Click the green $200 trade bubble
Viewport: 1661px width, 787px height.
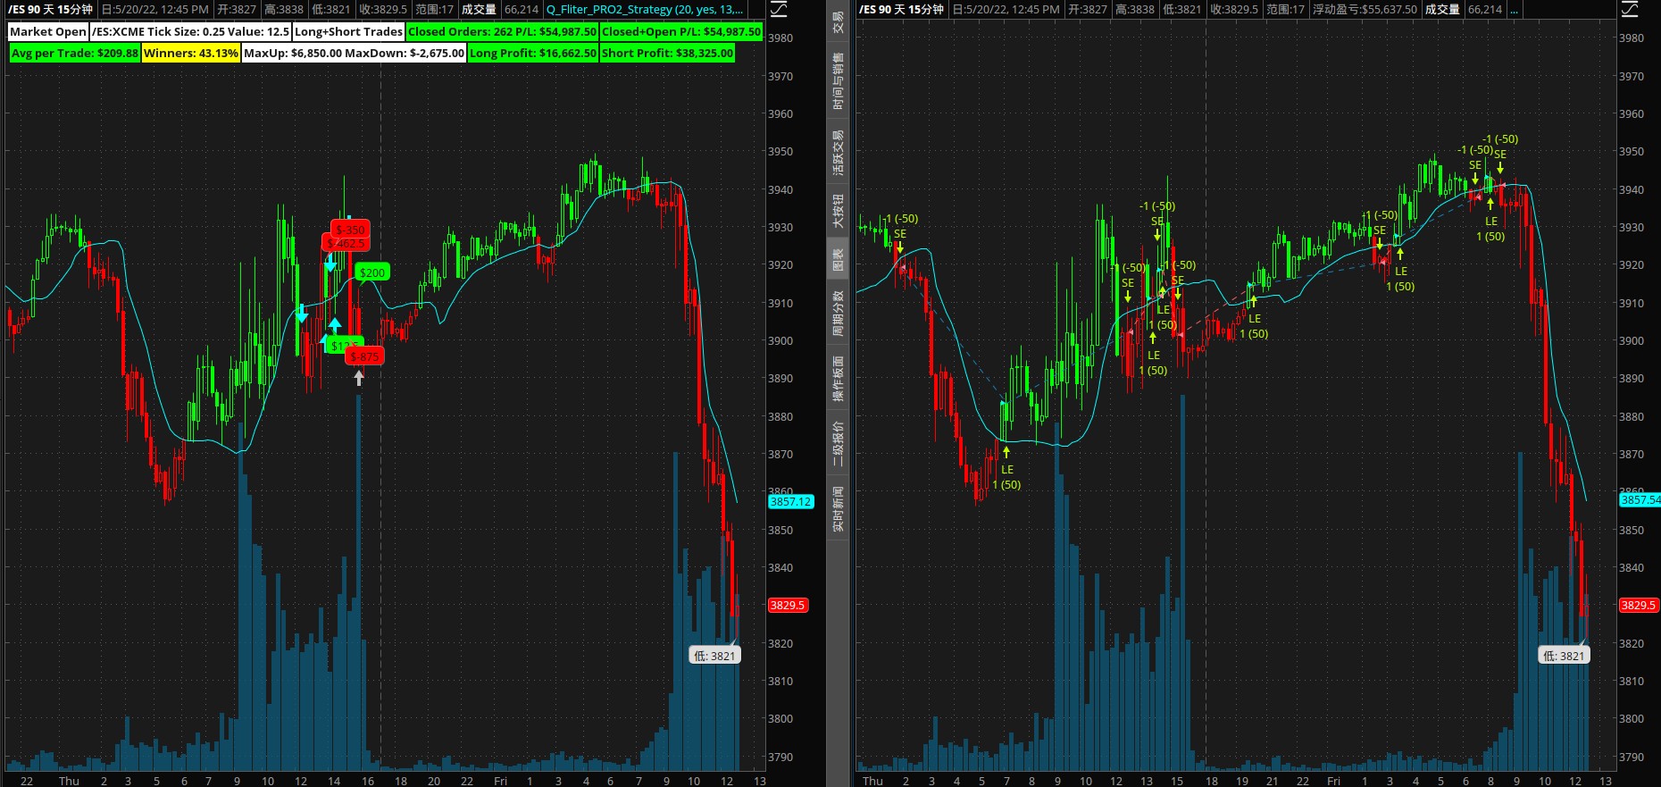pyautogui.click(x=372, y=272)
